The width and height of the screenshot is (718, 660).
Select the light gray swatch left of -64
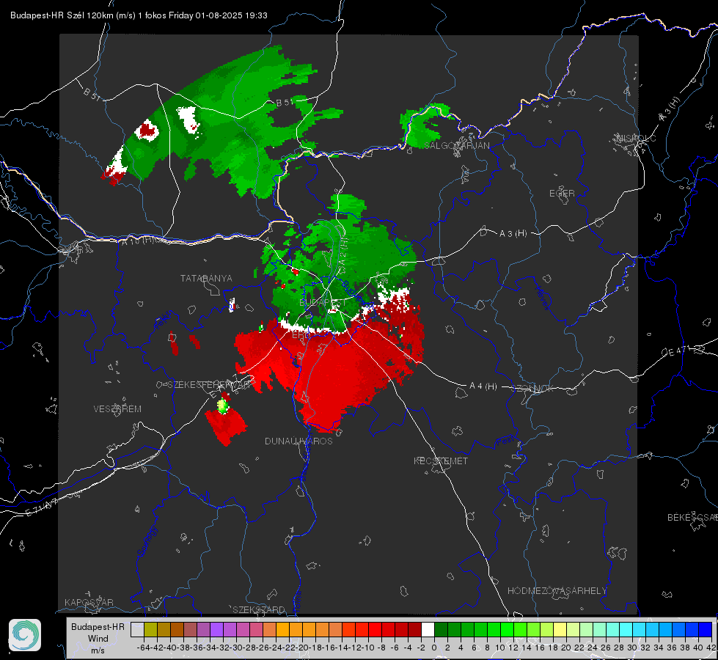[137, 630]
